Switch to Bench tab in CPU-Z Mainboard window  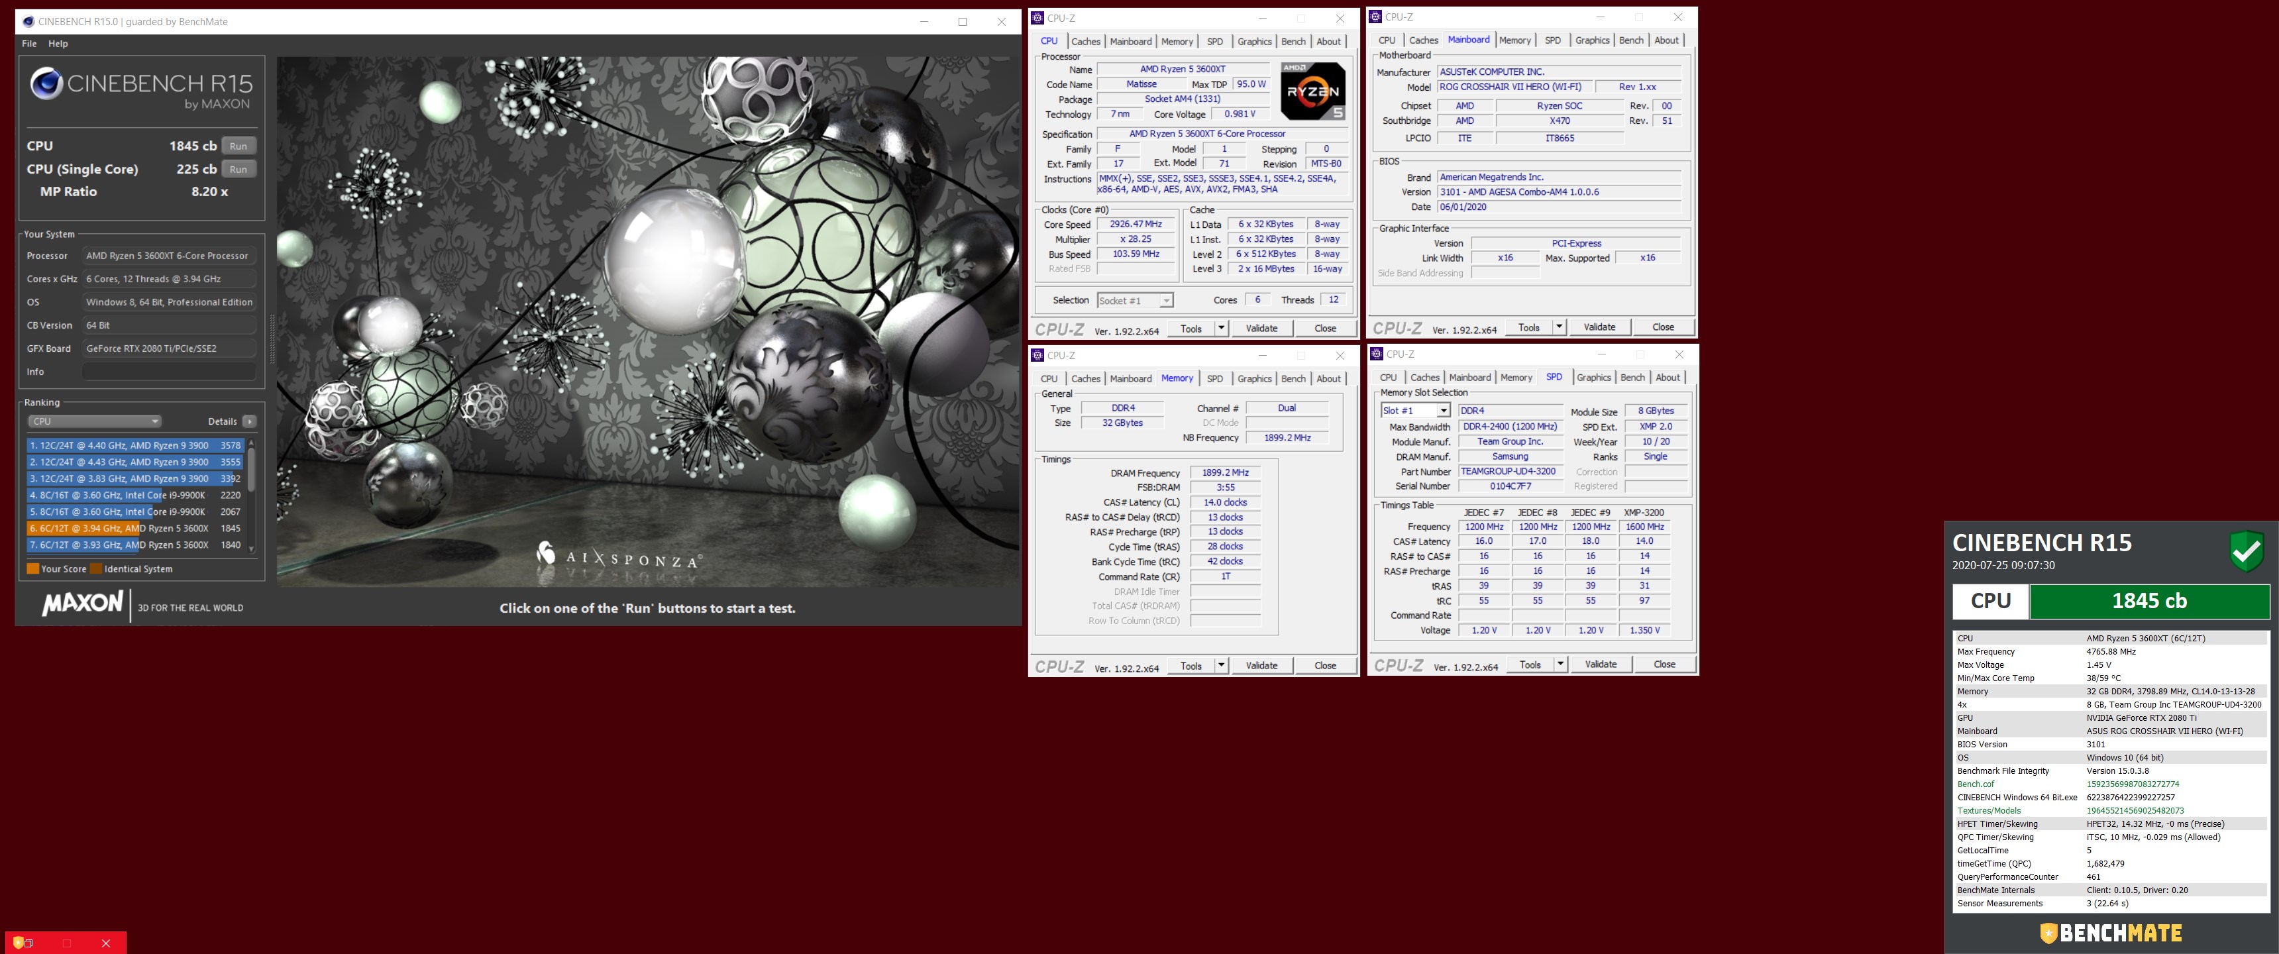pos(1630,40)
